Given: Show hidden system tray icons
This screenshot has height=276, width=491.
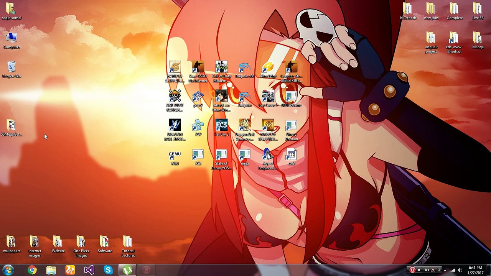Looking at the screenshot, I should (445, 270).
